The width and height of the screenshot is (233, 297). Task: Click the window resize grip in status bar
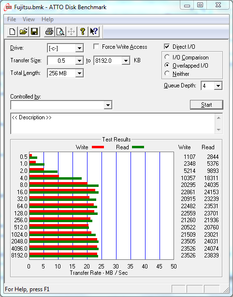click(x=226, y=290)
